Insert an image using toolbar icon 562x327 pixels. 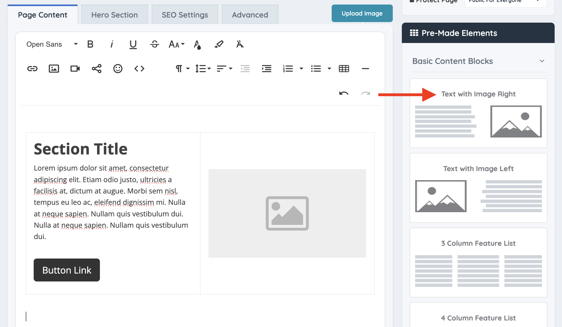click(54, 69)
